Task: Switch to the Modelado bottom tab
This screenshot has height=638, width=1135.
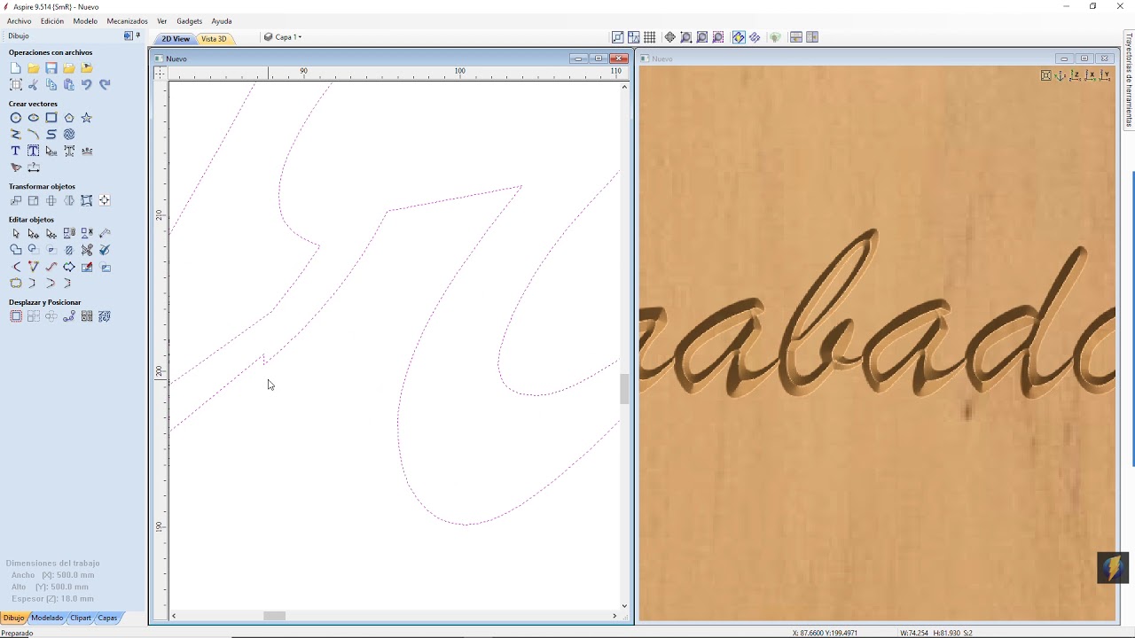Action: [47, 618]
